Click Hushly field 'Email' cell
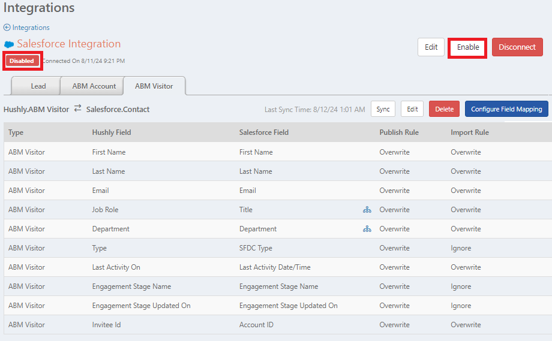Viewport: 552px width, 341px height. (x=100, y=191)
